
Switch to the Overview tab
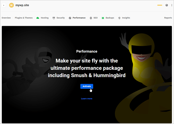click(x=6, y=18)
